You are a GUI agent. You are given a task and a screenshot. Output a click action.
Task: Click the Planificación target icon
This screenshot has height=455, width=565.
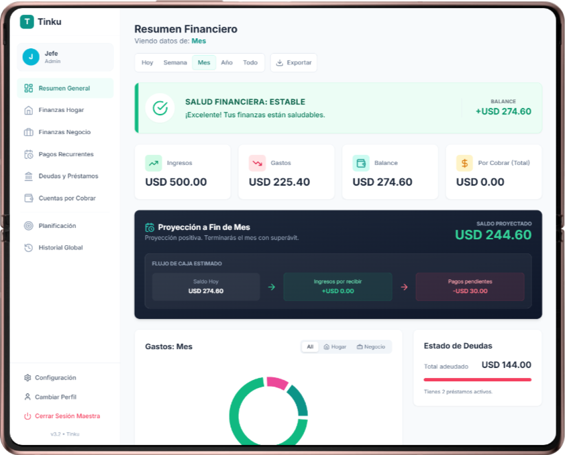pyautogui.click(x=28, y=226)
